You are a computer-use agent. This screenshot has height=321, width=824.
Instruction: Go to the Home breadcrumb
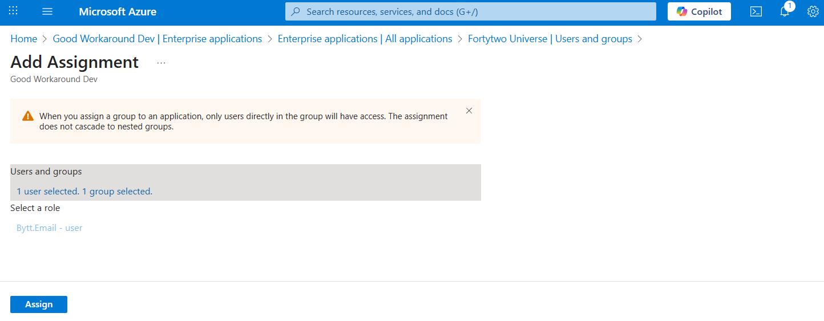point(23,39)
